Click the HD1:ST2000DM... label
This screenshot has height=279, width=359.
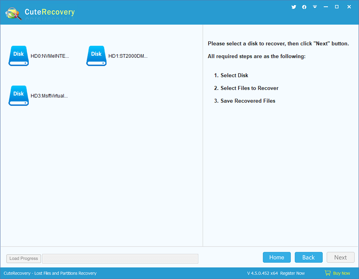[x=128, y=56]
